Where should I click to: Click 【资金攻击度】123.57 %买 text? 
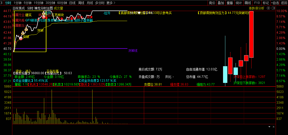point(97,81)
